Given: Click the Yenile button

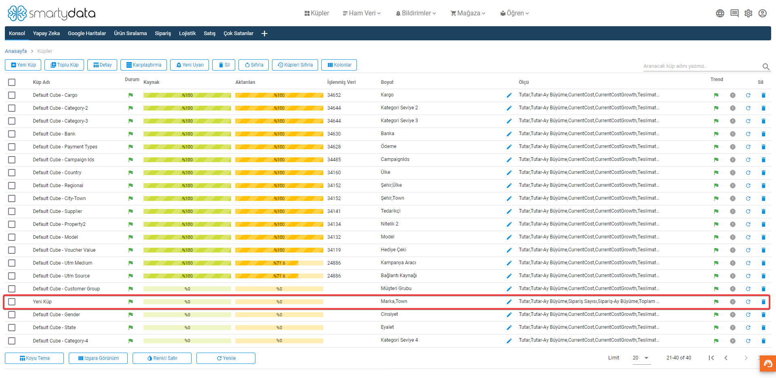Looking at the screenshot, I should pyautogui.click(x=226, y=358).
